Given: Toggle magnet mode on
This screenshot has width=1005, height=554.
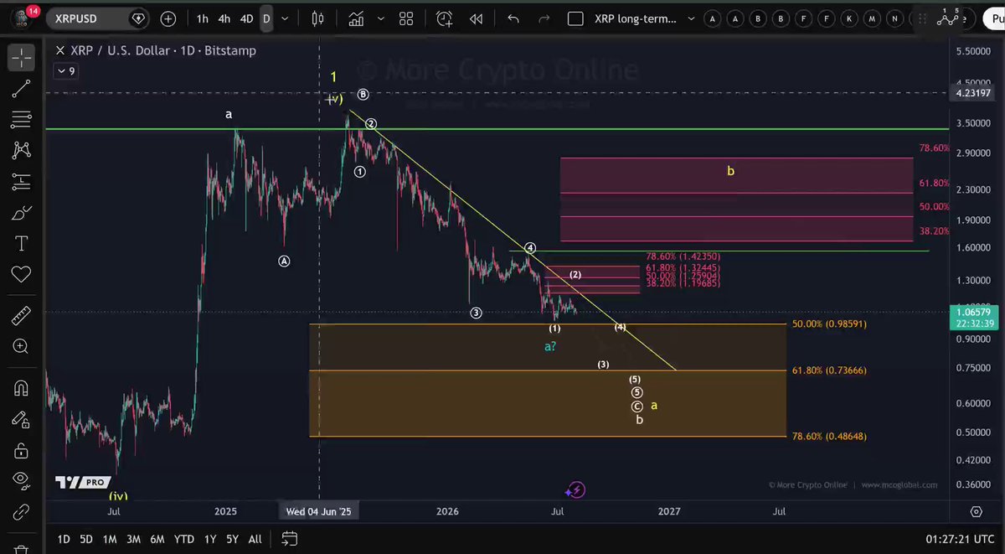Looking at the screenshot, I should pos(21,388).
